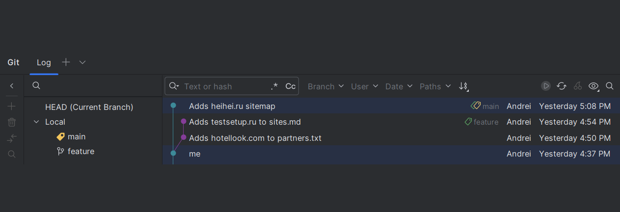Select commit Adds testsetup.ru to sites.md
Screen dimensions: 620x212
coord(245,122)
